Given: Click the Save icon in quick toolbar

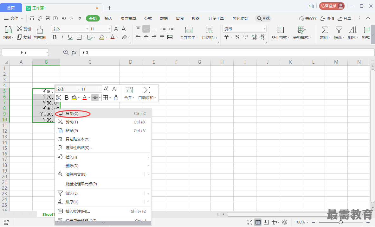Looking at the screenshot, I should click(x=32, y=18).
